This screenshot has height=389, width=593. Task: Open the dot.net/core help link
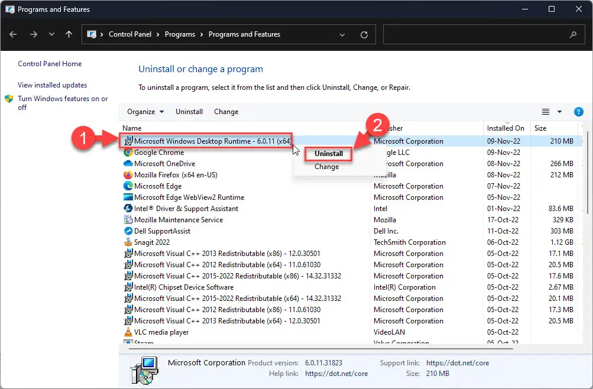336,374
